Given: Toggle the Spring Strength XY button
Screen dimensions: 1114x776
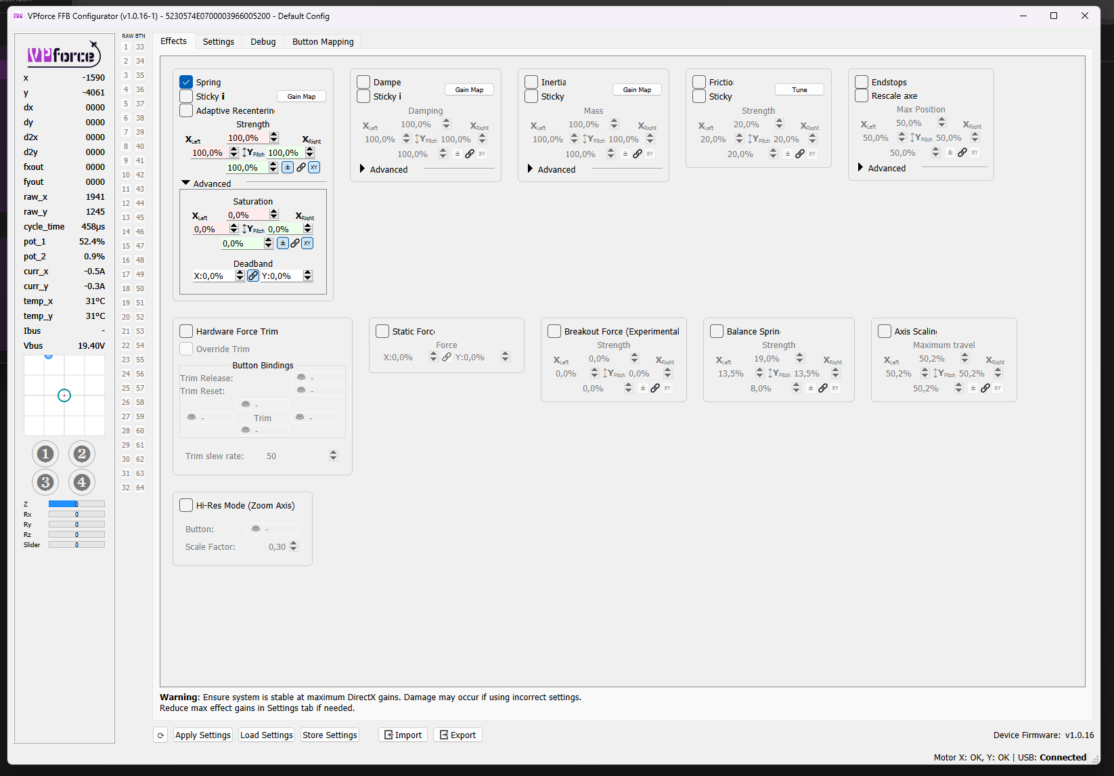Looking at the screenshot, I should (x=314, y=167).
